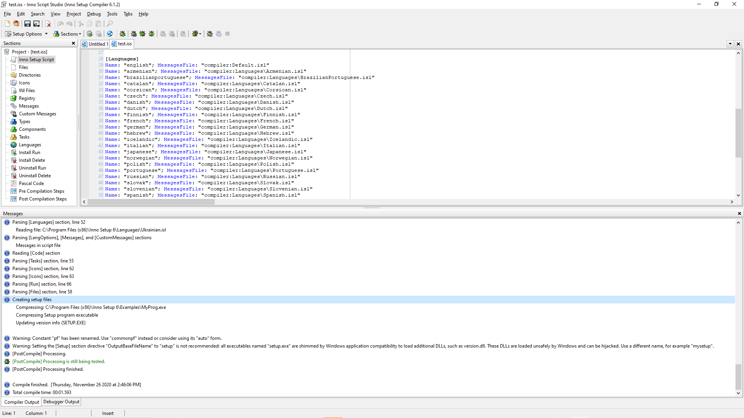Select Registry section

pyautogui.click(x=27, y=98)
